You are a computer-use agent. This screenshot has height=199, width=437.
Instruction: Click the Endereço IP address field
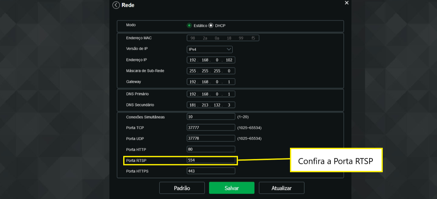pyautogui.click(x=211, y=60)
